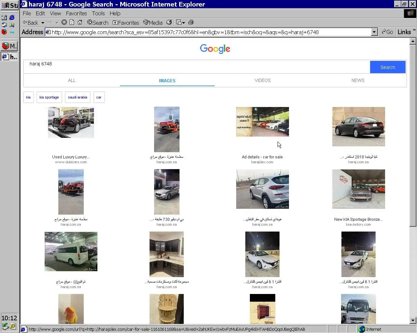Click the address bar URL field
This screenshot has height=333, width=417.
pos(211,32)
